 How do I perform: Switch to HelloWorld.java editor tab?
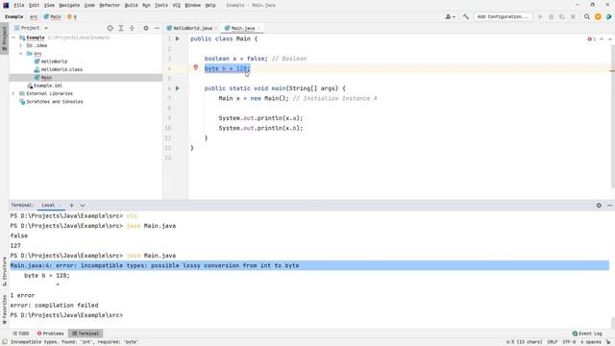point(192,28)
